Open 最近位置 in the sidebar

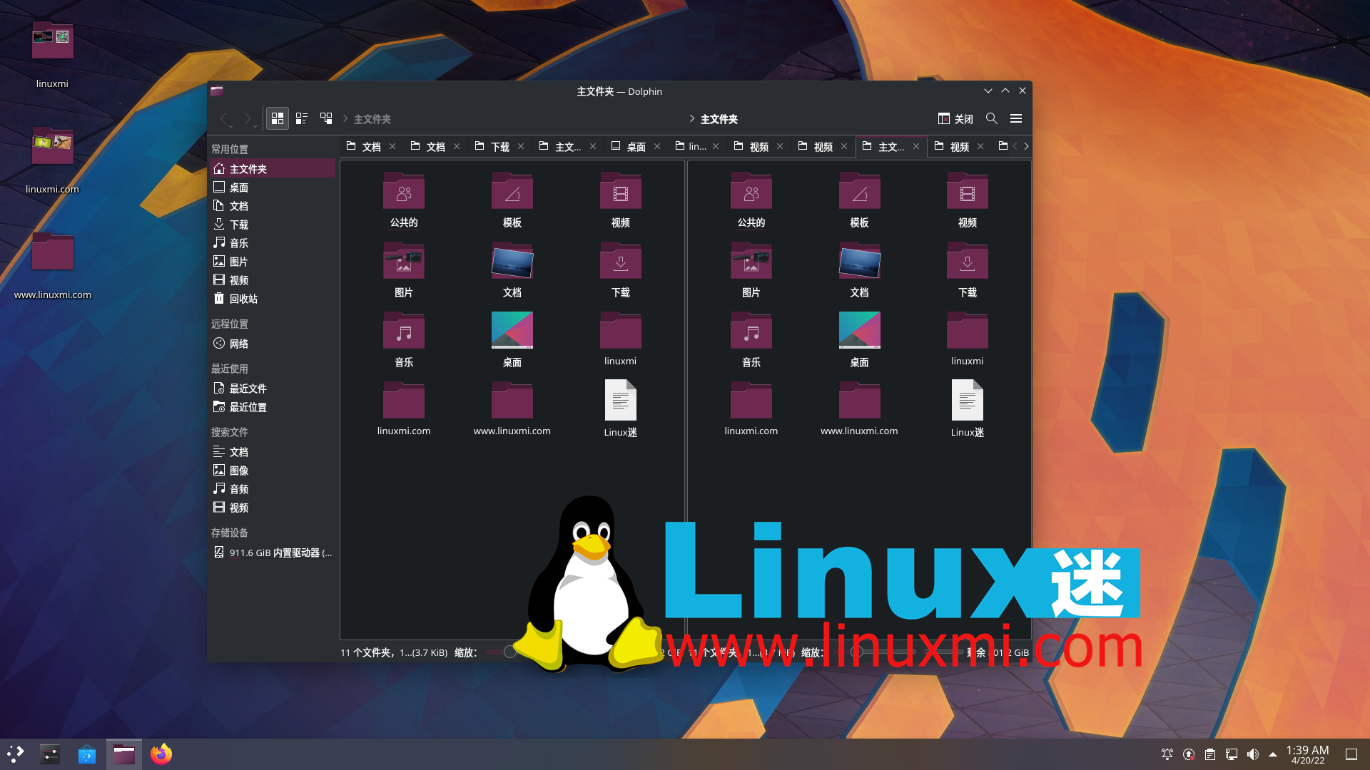(273, 406)
